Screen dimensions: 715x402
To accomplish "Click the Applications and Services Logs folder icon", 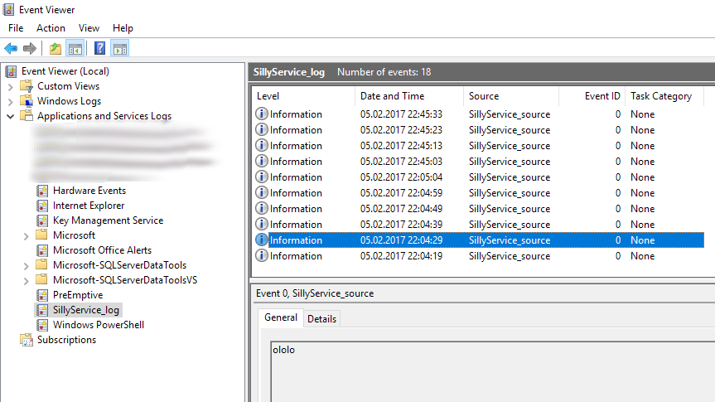I will (27, 115).
